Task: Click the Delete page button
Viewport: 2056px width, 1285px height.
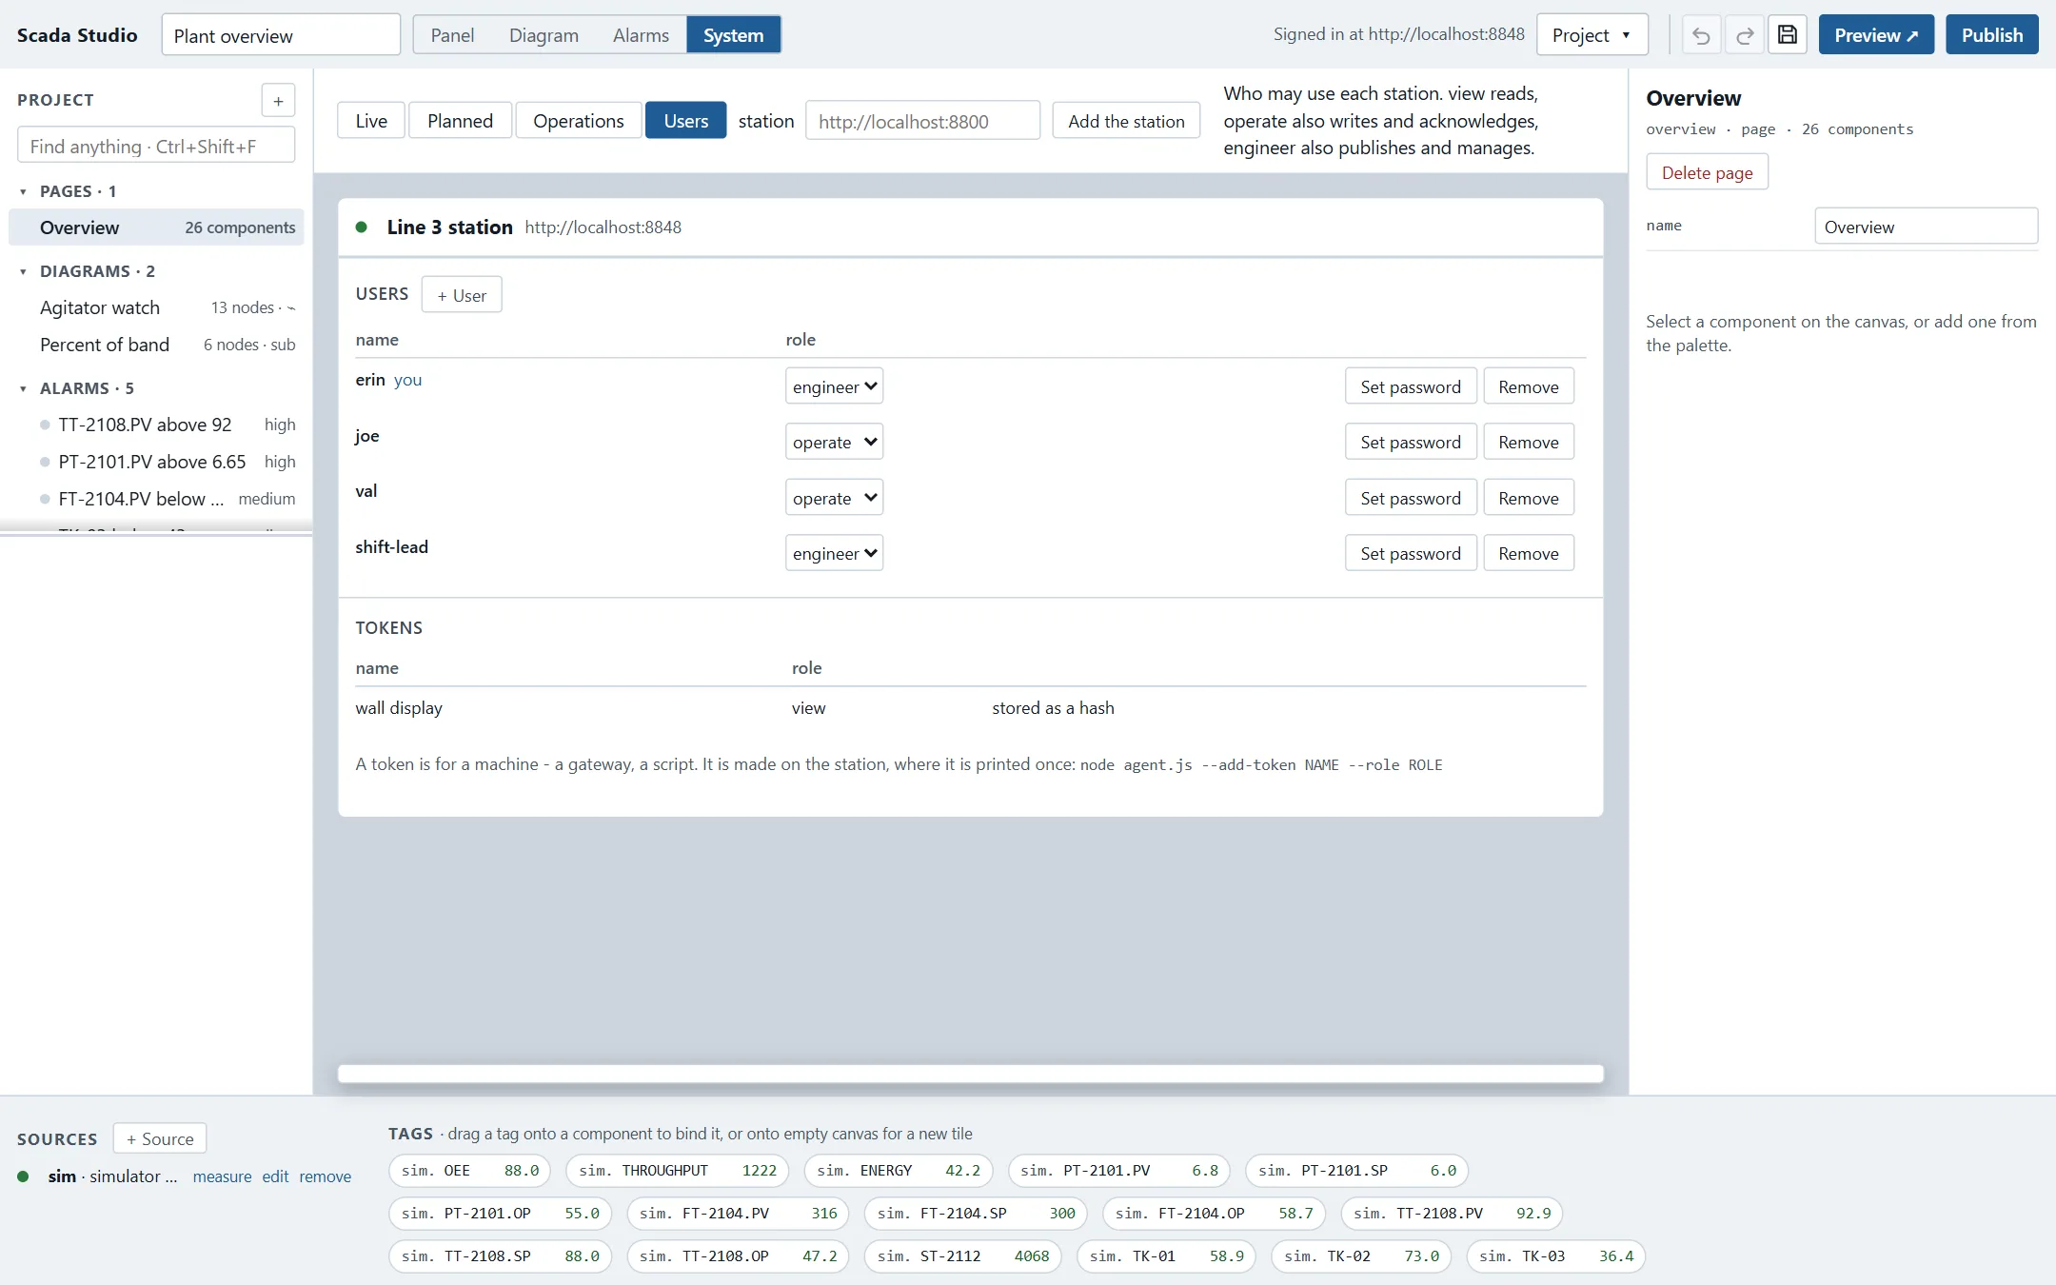Action: coord(1707,172)
